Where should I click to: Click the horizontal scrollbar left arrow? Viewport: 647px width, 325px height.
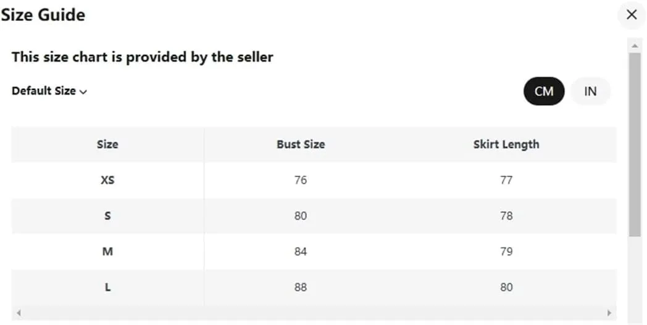click(x=19, y=313)
